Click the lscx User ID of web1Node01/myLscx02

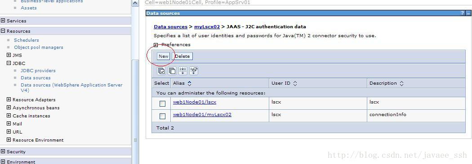(276, 115)
